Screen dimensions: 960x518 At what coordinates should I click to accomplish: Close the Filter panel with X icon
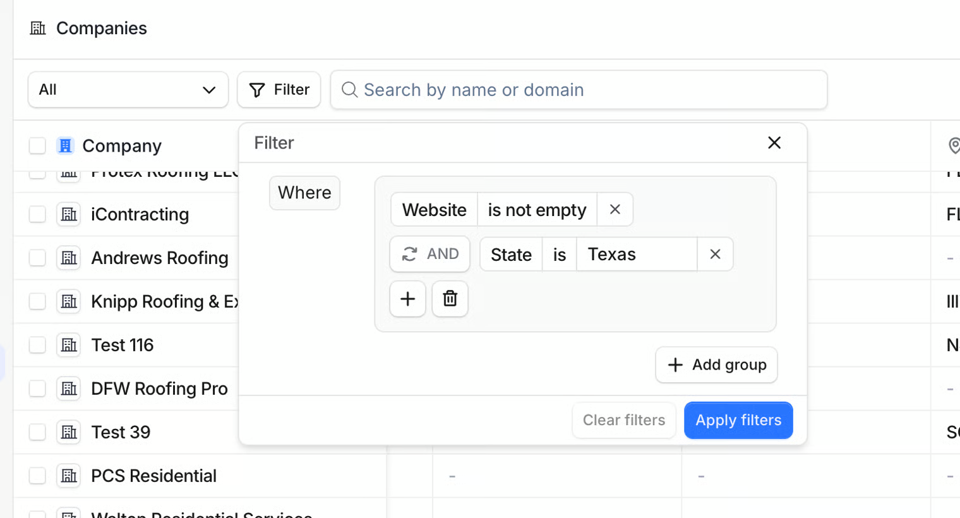pos(774,143)
